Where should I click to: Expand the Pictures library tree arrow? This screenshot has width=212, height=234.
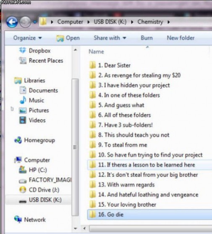click(12, 109)
